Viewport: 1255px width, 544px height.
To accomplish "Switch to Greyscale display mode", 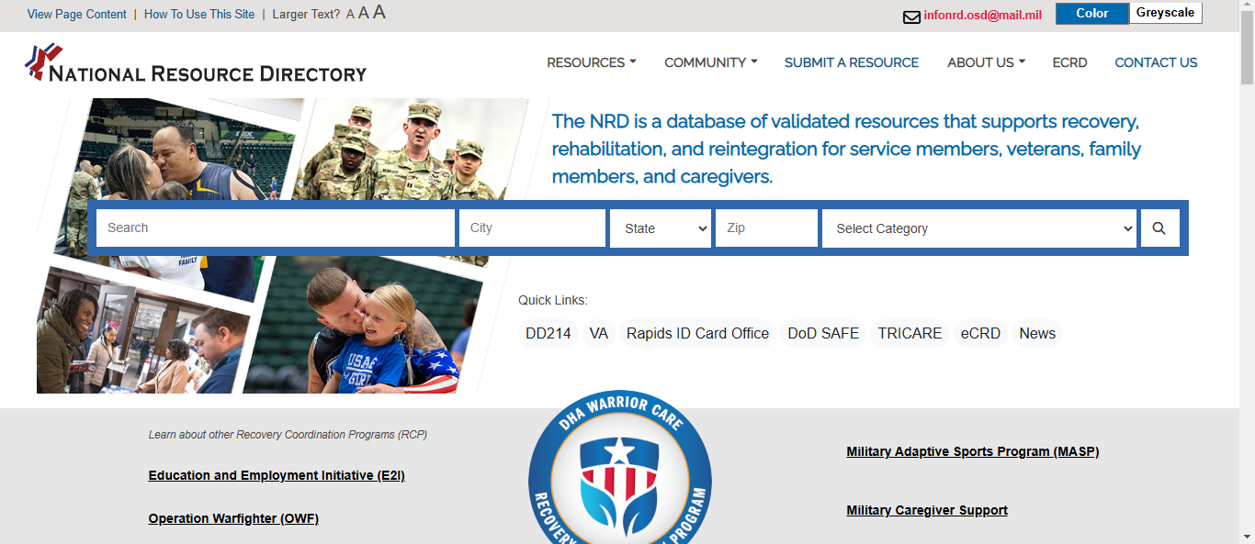I will pos(1166,14).
